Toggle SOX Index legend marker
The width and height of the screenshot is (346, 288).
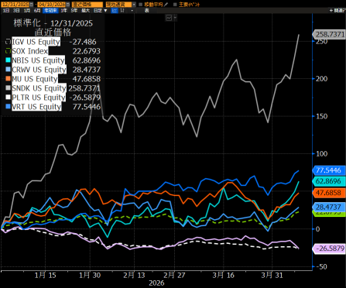coord(9,51)
